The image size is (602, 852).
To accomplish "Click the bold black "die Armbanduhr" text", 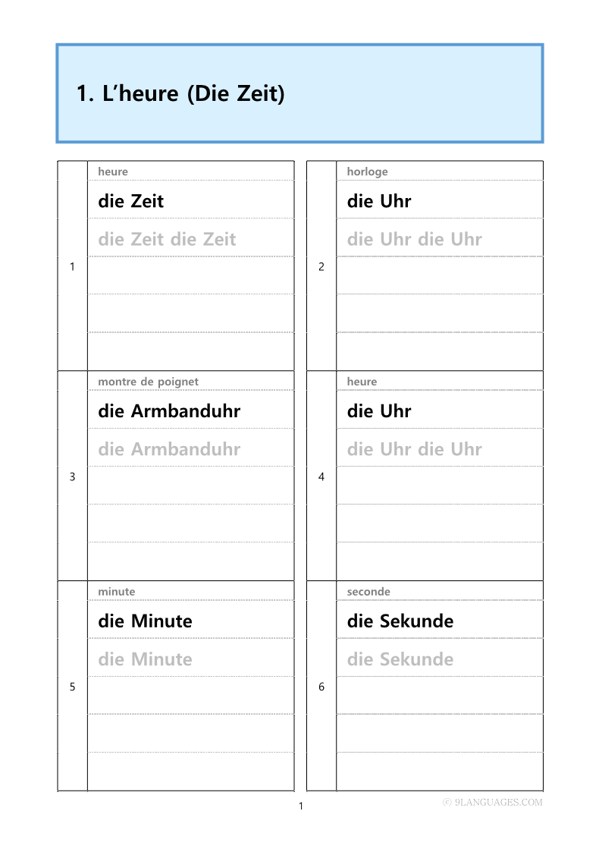I will (x=169, y=411).
